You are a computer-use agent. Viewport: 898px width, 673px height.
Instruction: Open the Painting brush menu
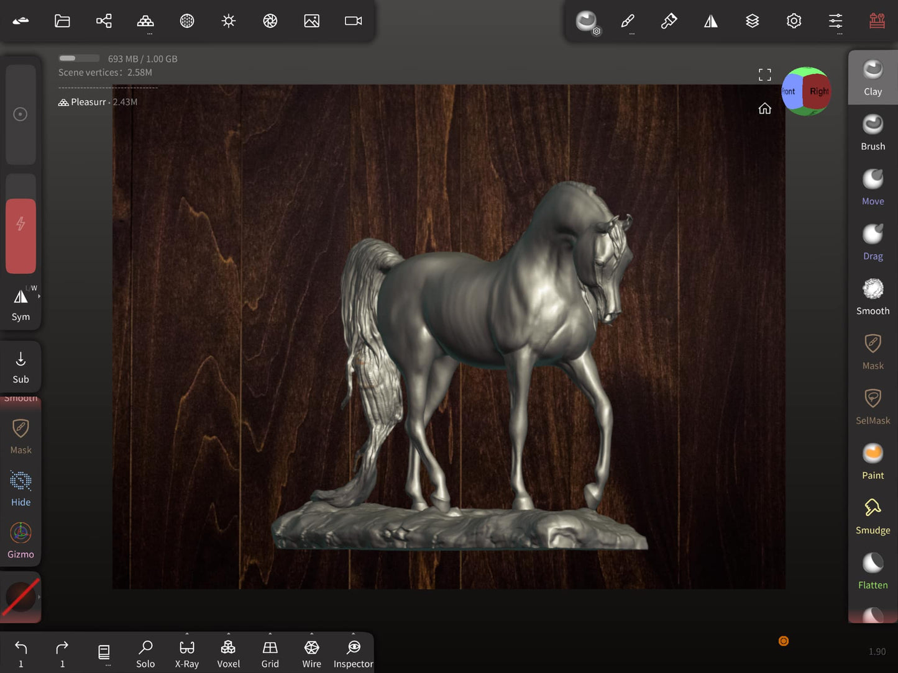[669, 21]
